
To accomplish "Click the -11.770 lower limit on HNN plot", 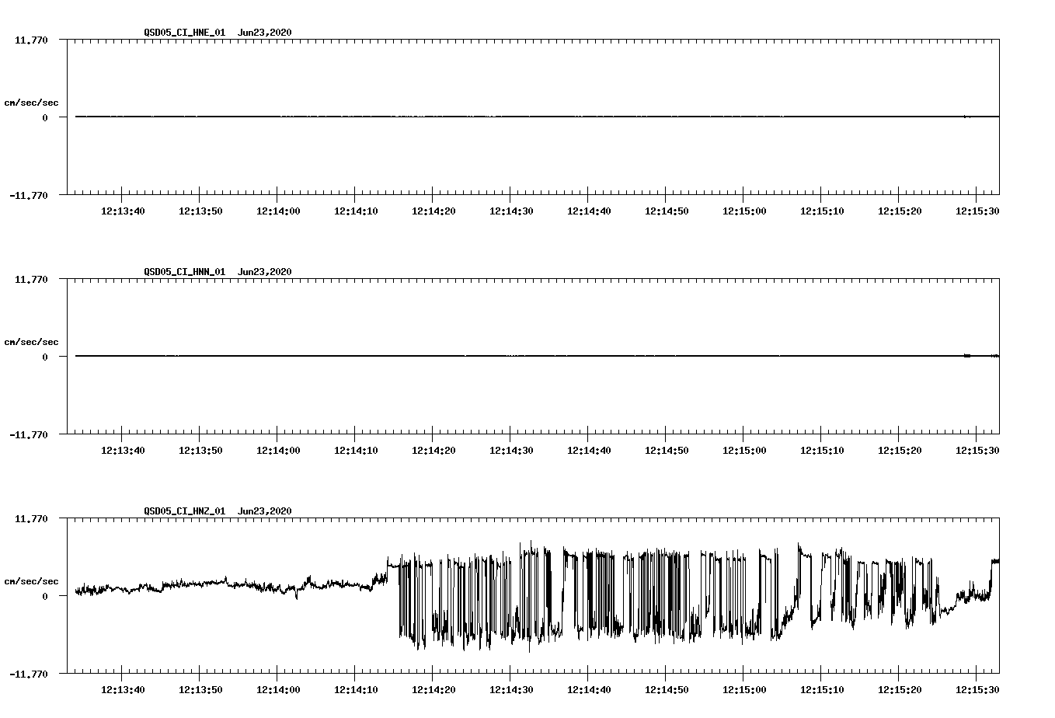I will (x=29, y=435).
